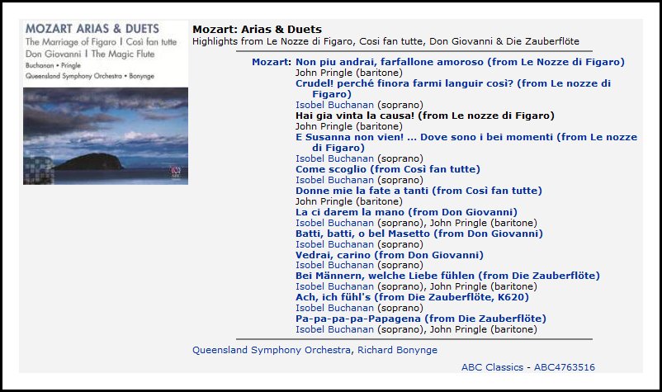Click 'Donne mie la fate a tanti' link
This screenshot has height=392, width=662.
[418, 191]
